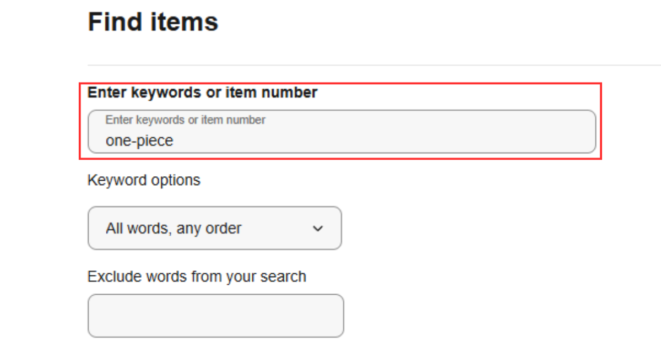Image resolution: width=661 pixels, height=347 pixels.
Task: Click the bold "Enter keywords or item number" label
Action: click(202, 93)
